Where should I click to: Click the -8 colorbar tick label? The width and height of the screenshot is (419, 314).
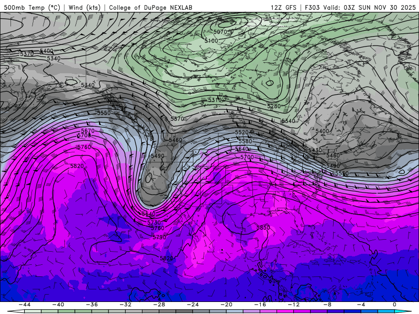tap(327, 305)
